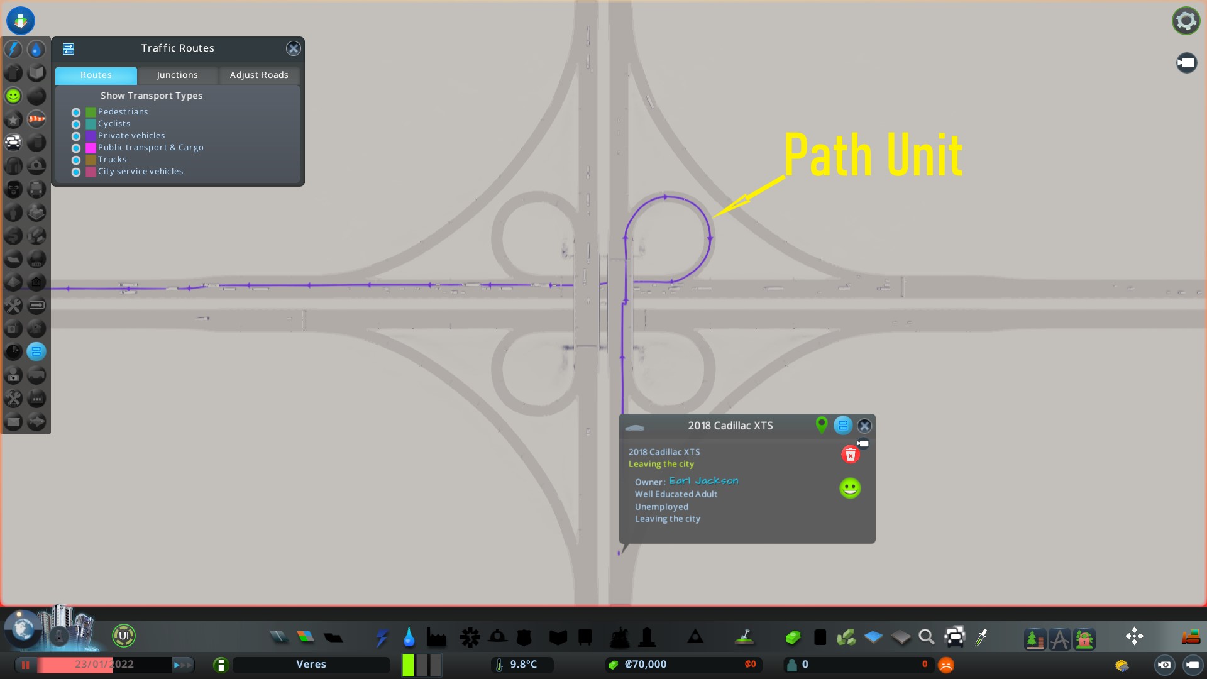Toggle Trucks route visibility

[76, 160]
